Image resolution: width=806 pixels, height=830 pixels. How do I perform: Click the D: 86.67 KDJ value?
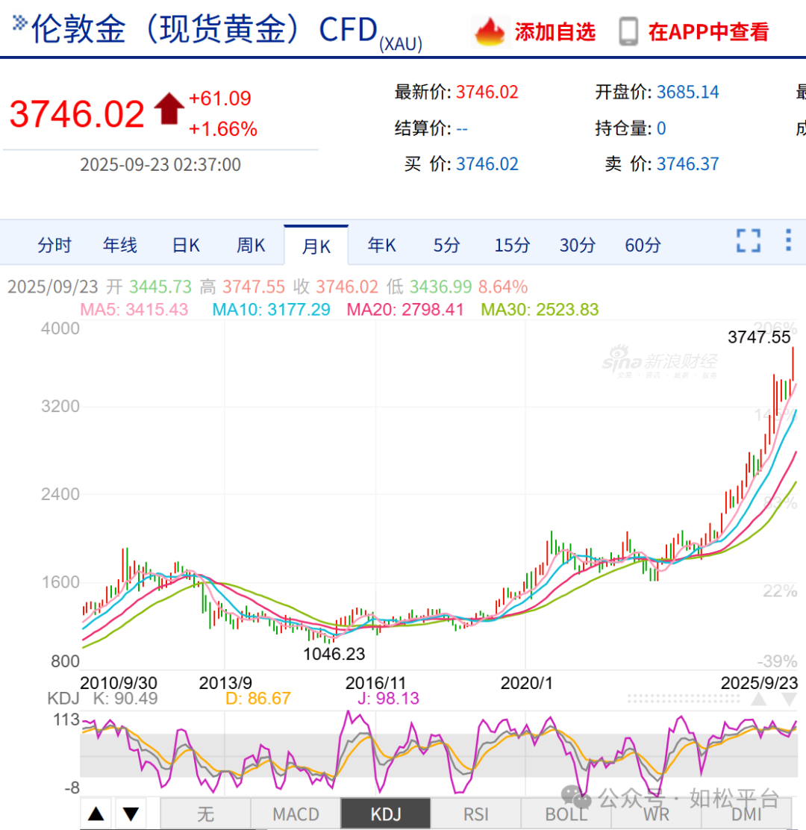click(257, 698)
